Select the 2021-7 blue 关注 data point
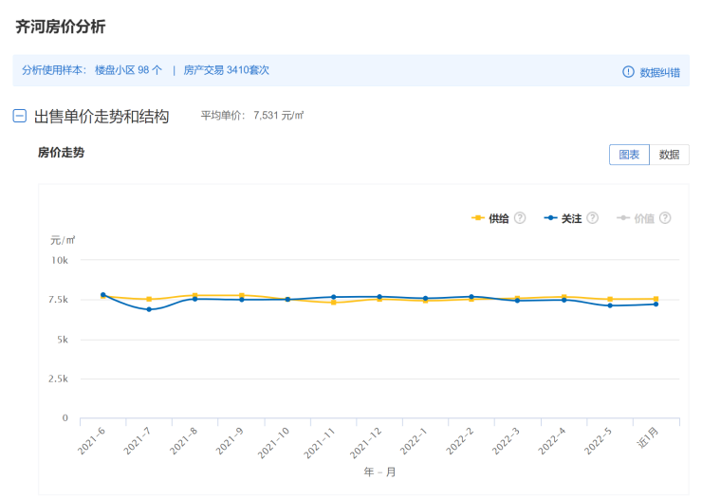 149,309
